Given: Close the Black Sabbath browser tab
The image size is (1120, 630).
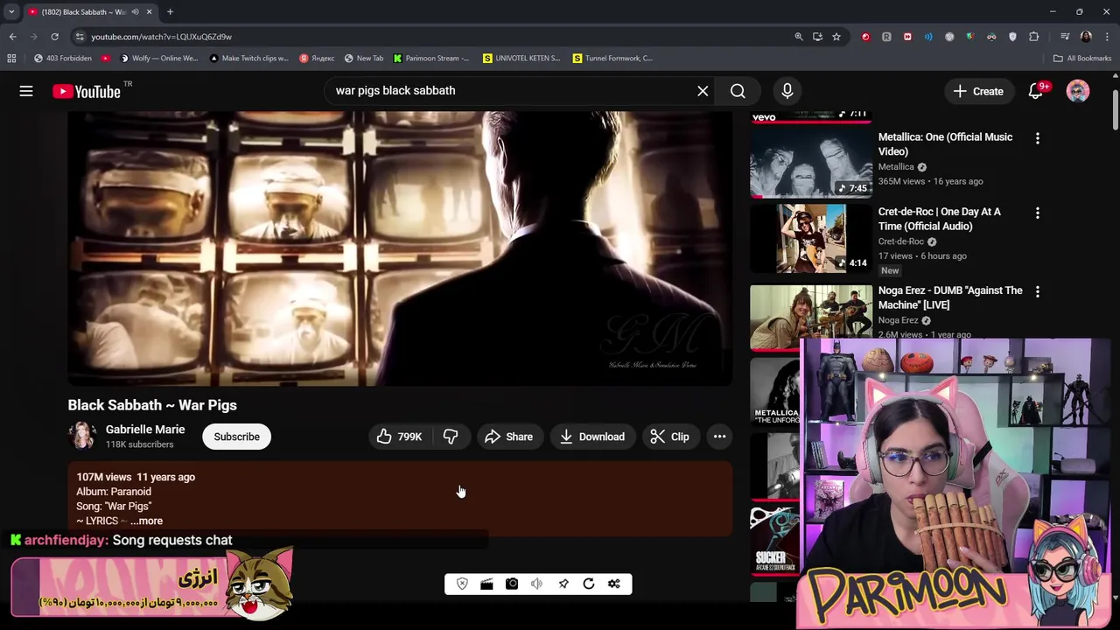Looking at the screenshot, I should click(x=149, y=11).
